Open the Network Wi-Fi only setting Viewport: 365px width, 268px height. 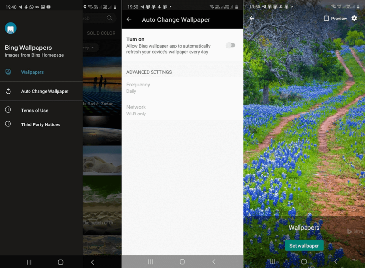click(x=182, y=110)
